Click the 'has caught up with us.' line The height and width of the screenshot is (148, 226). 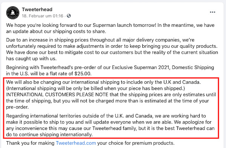tap(31, 58)
